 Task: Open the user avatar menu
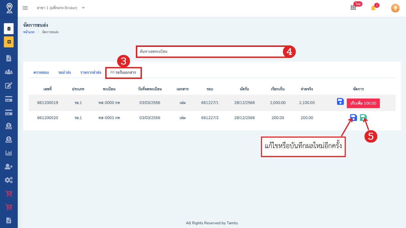[x=395, y=8]
